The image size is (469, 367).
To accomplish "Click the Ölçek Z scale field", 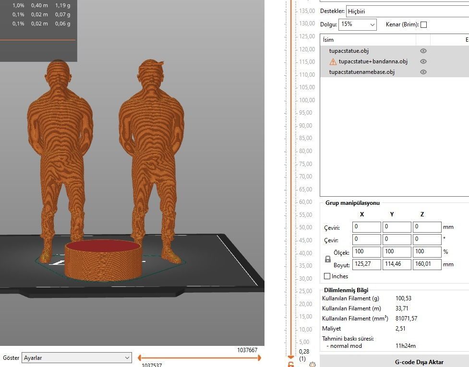I will (427, 252).
